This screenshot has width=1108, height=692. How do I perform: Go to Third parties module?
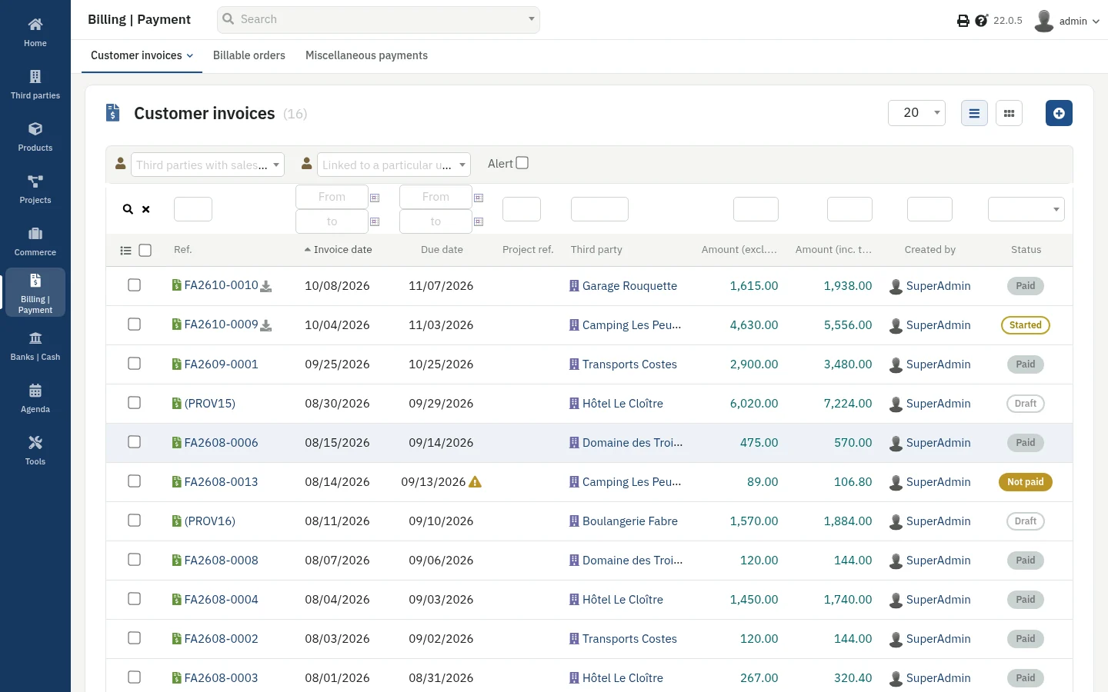click(35, 85)
